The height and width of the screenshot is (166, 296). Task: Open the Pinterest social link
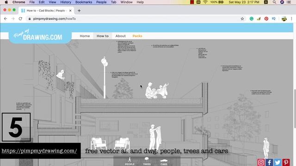coord(286,162)
